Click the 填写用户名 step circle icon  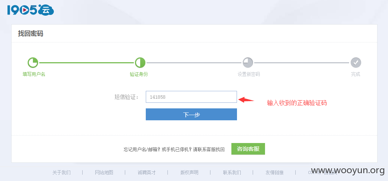tap(33, 63)
